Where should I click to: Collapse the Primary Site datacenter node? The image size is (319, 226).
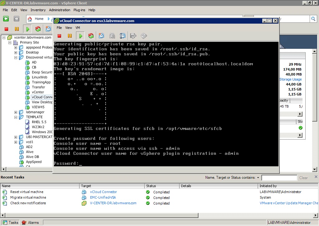[x=10, y=43]
